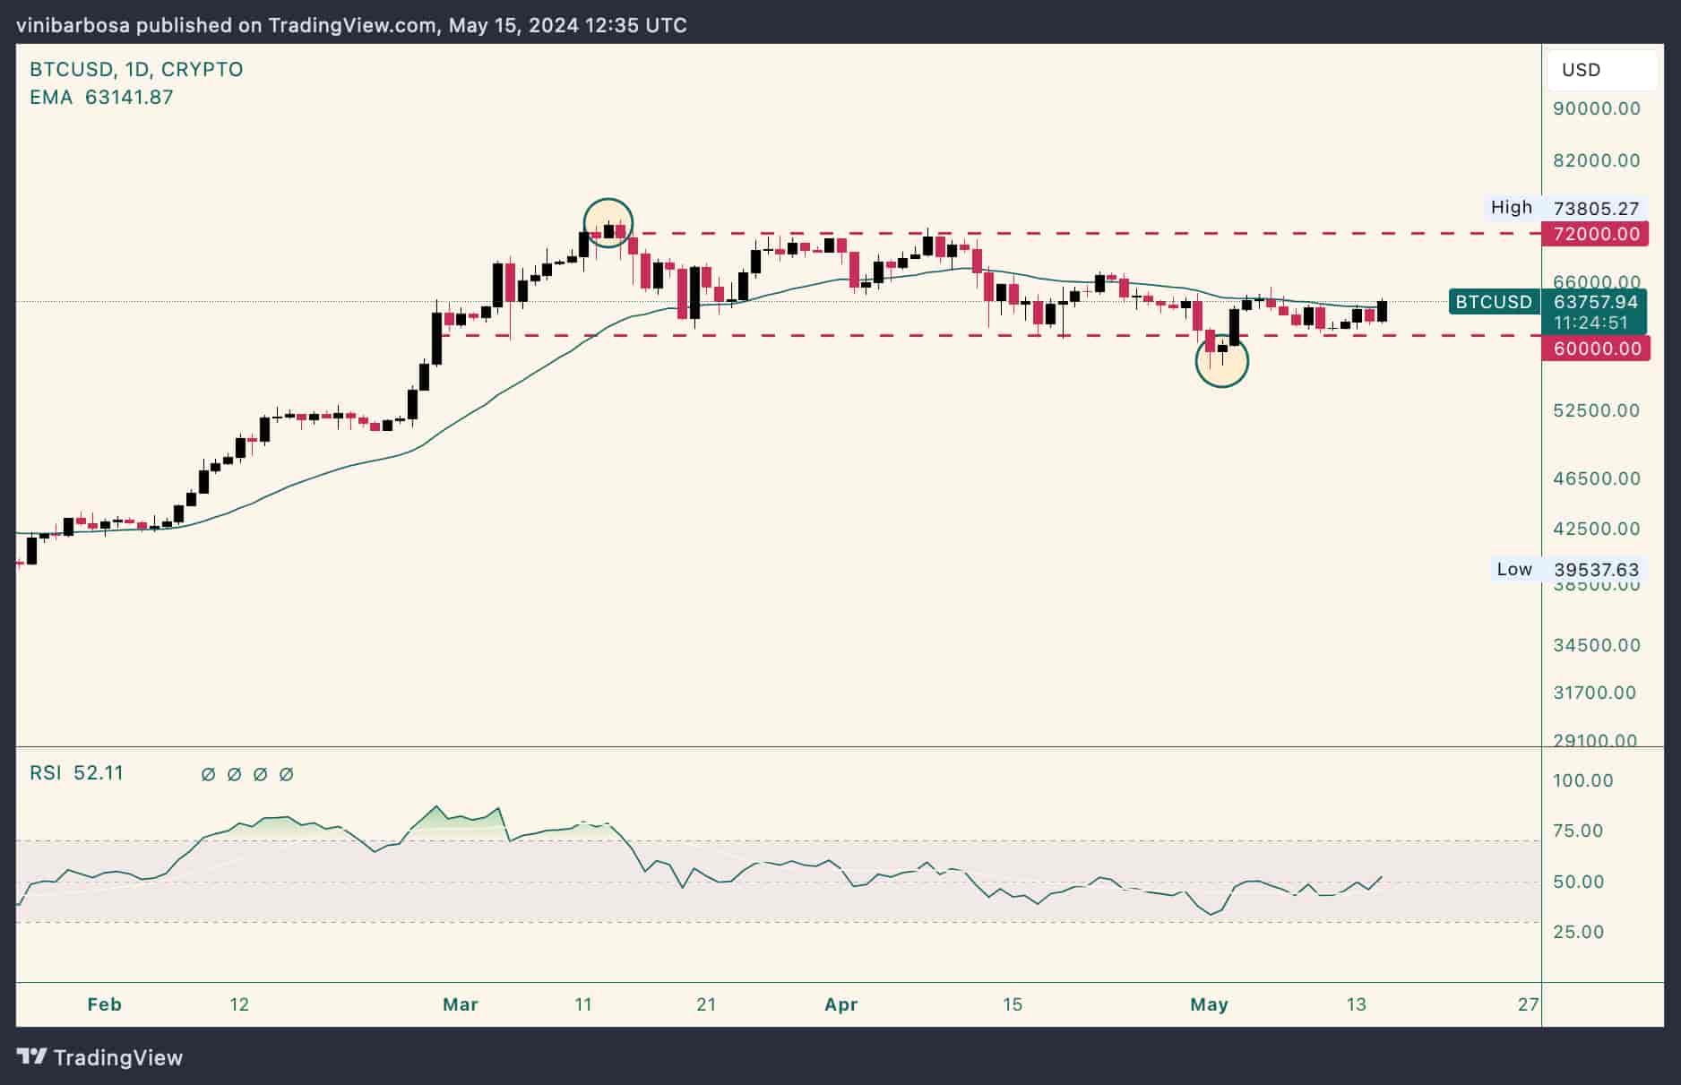Click the last ∅ symbol beside RSI
This screenshot has width=1681, height=1085.
[286, 774]
